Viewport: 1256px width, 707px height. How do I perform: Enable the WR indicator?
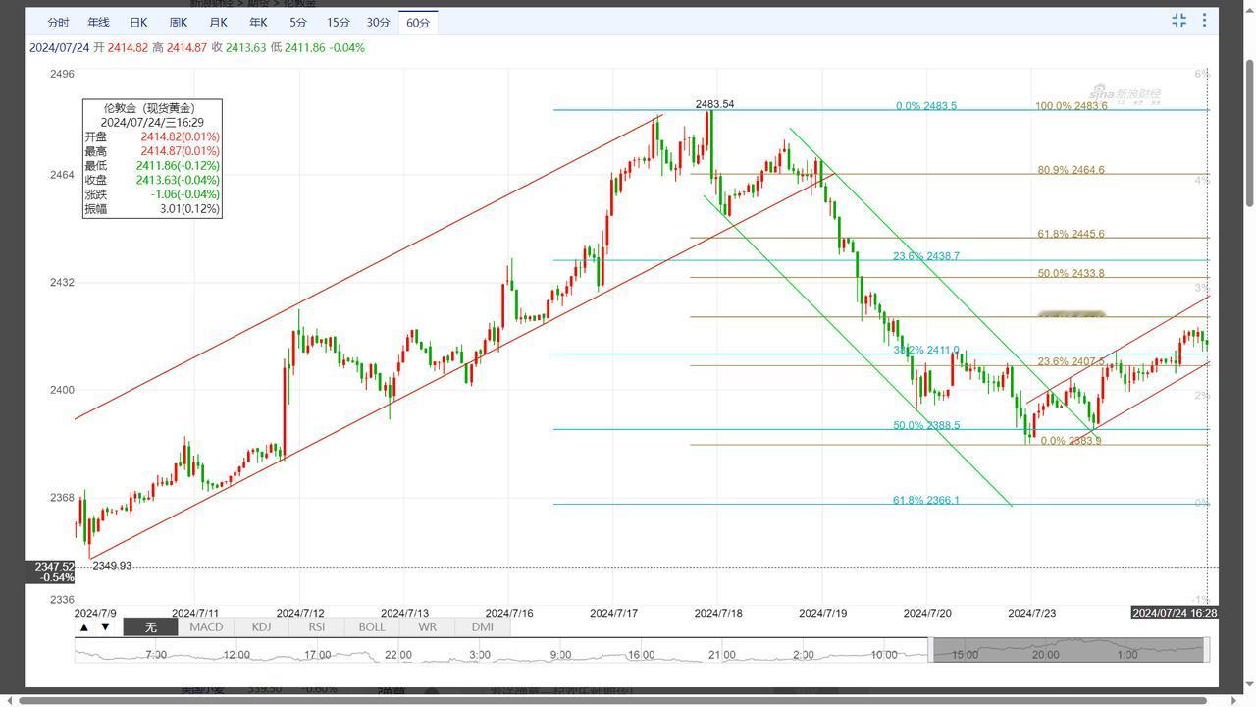coord(427,626)
